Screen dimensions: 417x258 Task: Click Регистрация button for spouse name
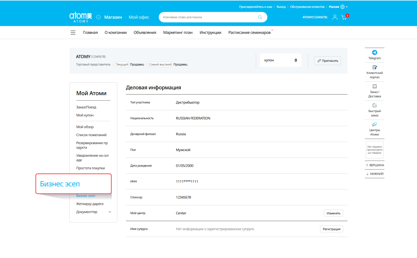point(332,229)
